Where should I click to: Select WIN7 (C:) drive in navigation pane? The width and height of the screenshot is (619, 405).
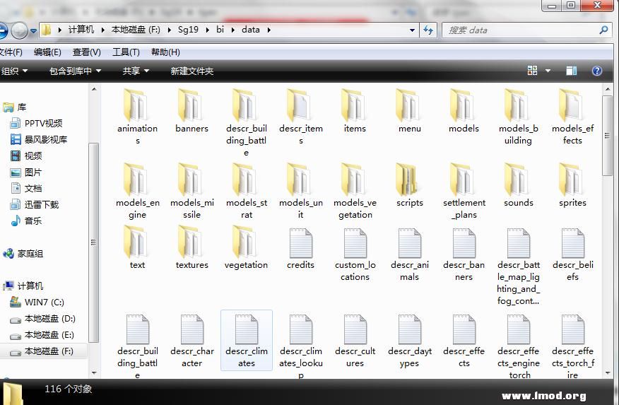click(x=37, y=303)
